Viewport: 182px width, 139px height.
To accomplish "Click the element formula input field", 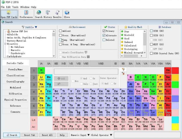I will [x=86, y=71].
